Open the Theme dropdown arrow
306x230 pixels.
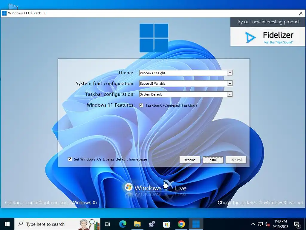point(230,73)
